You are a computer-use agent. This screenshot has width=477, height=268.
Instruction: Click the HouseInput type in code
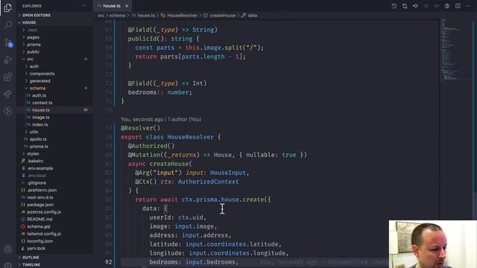tap(228, 173)
